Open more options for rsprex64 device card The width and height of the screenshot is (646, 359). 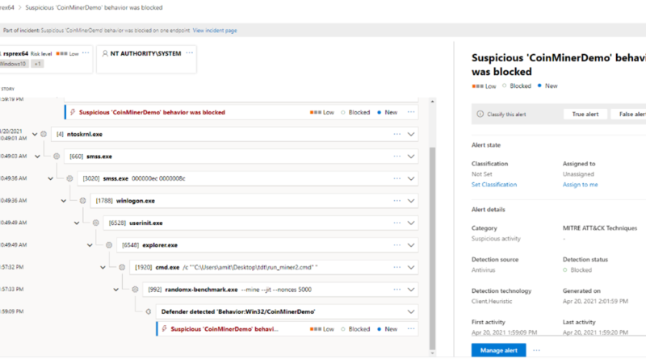pos(86,53)
